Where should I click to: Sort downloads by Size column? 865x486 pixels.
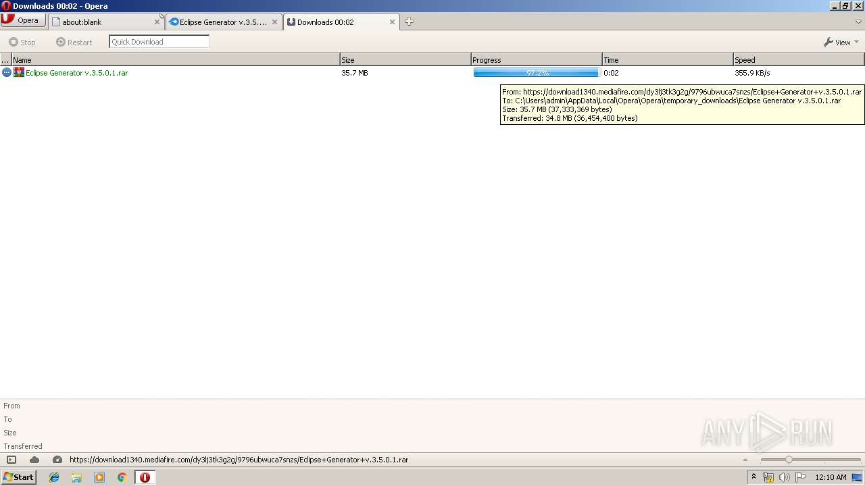click(405, 59)
